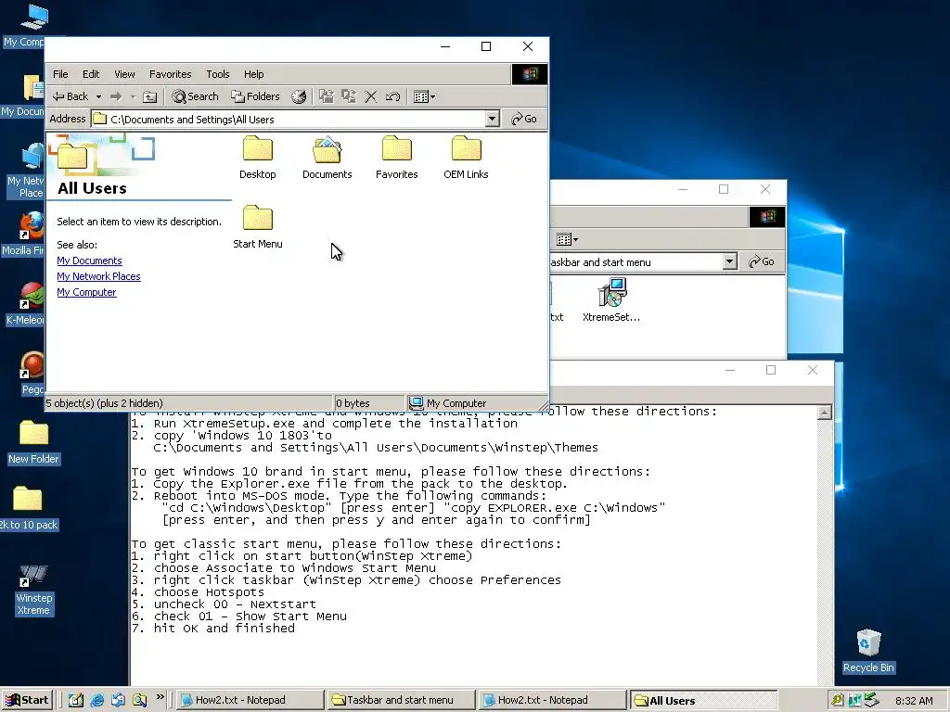The height and width of the screenshot is (712, 950).
Task: Click the taskbar clock showing 8:32 AM
Action: pos(914,701)
